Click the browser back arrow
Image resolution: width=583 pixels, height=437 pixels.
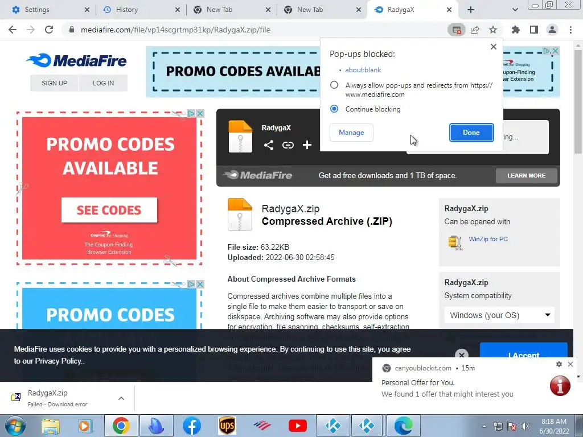coord(13,30)
